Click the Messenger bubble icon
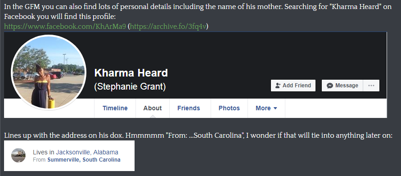This screenshot has width=401, height=176. (x=330, y=86)
